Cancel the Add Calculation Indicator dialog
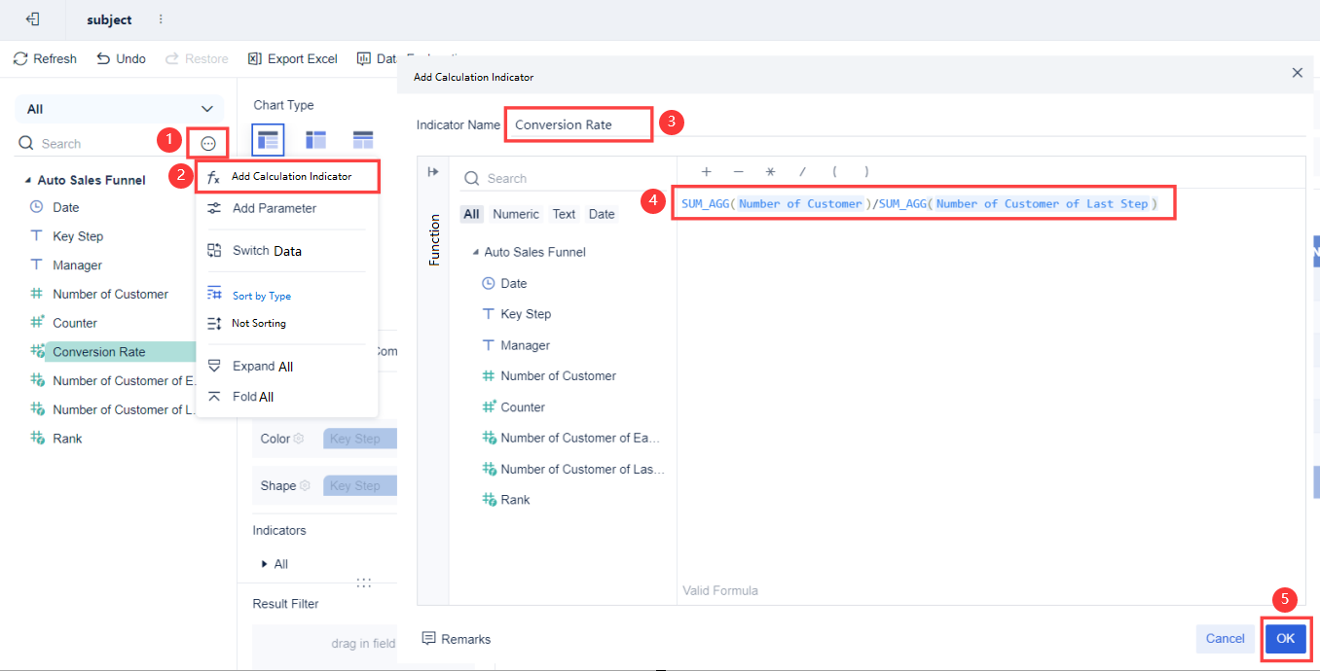 [1225, 639]
